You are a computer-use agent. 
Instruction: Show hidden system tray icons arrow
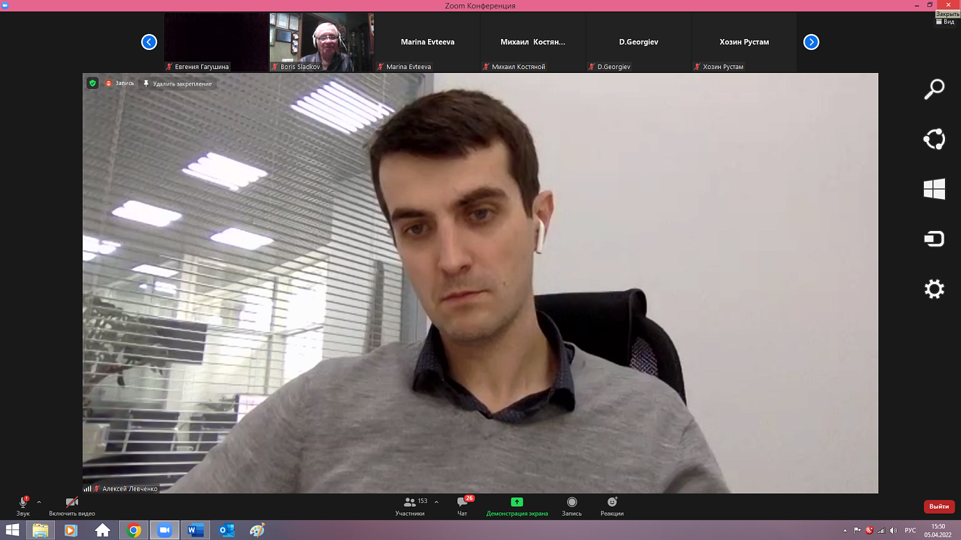845,530
